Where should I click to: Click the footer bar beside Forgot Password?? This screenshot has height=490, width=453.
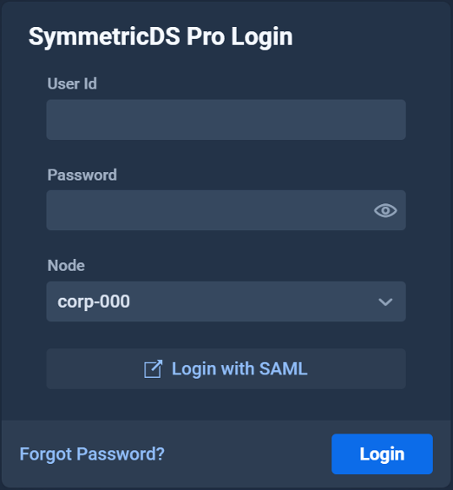click(246, 454)
